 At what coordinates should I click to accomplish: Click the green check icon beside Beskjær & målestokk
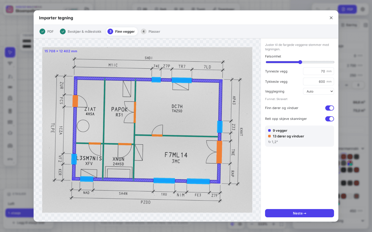point(63,31)
